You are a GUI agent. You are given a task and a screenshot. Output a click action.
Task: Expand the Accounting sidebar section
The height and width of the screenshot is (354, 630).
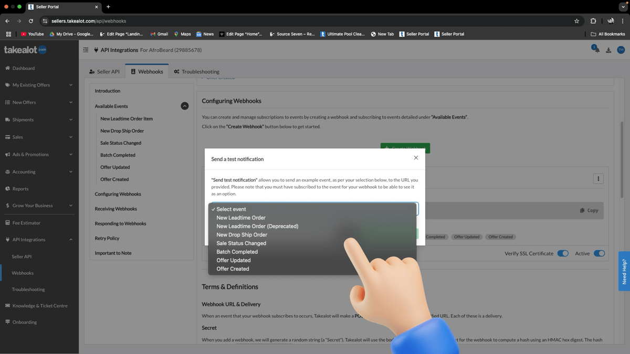pyautogui.click(x=39, y=171)
